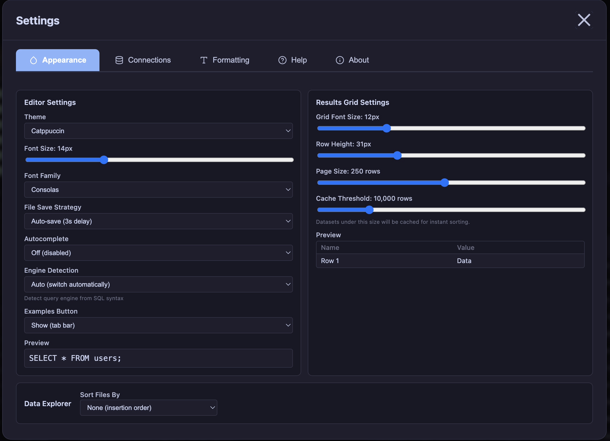This screenshot has height=441, width=610.
Task: Click the database icon next to Connections
Action: coord(119,60)
